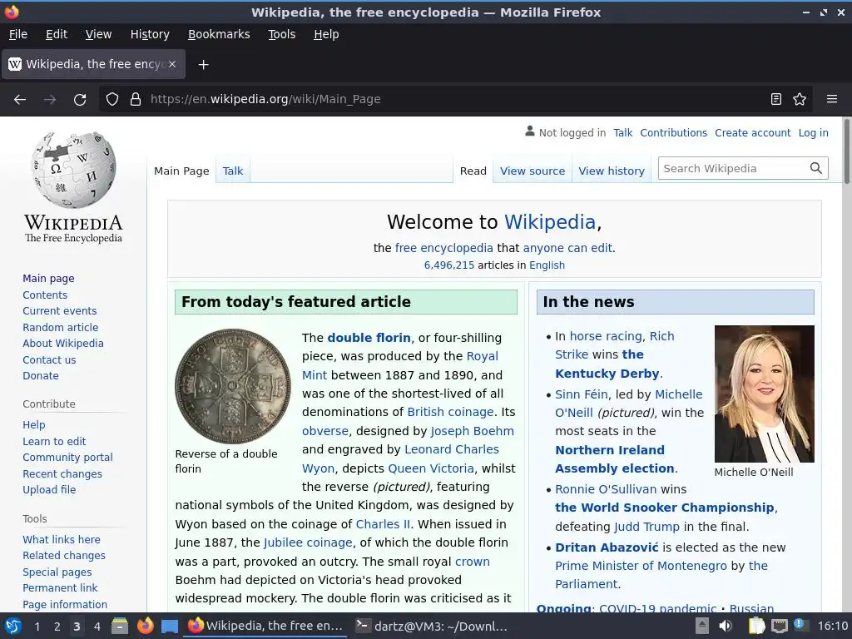Open volume control in system tray
This screenshot has height=639, width=852.
[726, 626]
